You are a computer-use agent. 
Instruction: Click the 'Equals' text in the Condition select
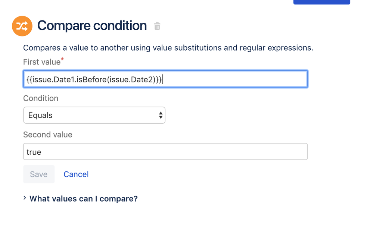coord(40,116)
